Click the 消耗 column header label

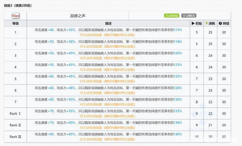tap(212, 23)
